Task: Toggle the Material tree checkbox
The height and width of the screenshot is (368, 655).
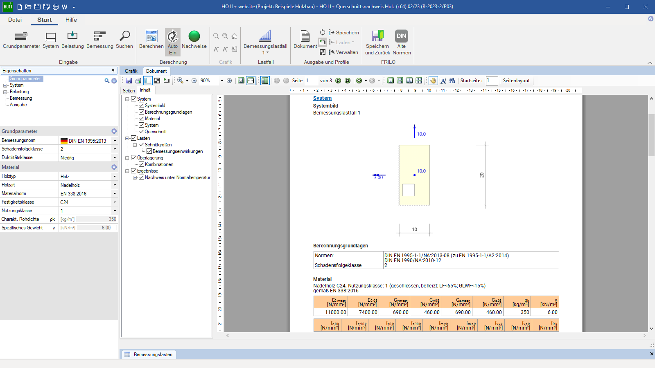Action: click(x=141, y=119)
